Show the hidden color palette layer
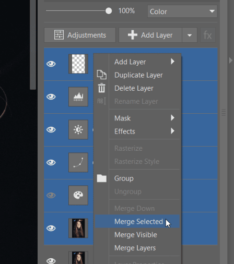 [x=51, y=195]
